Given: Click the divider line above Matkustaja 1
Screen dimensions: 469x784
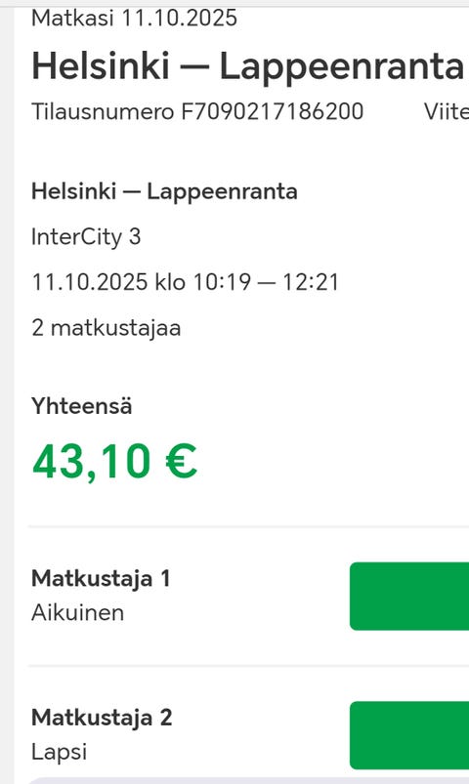Looking at the screenshot, I should click(x=248, y=526).
